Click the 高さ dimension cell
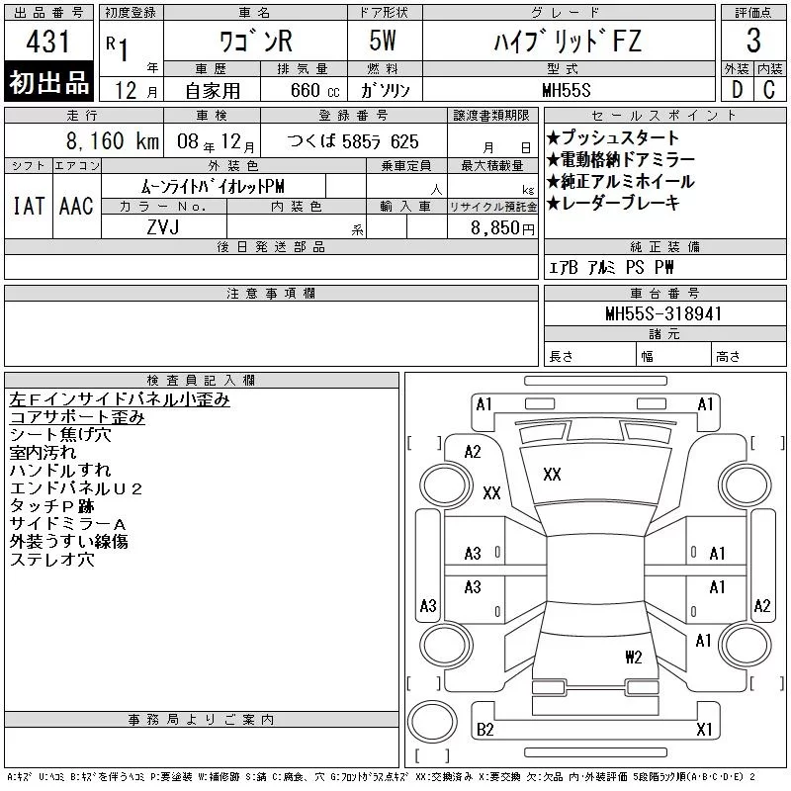Viewport: 791px width, 791px height. tap(748, 356)
